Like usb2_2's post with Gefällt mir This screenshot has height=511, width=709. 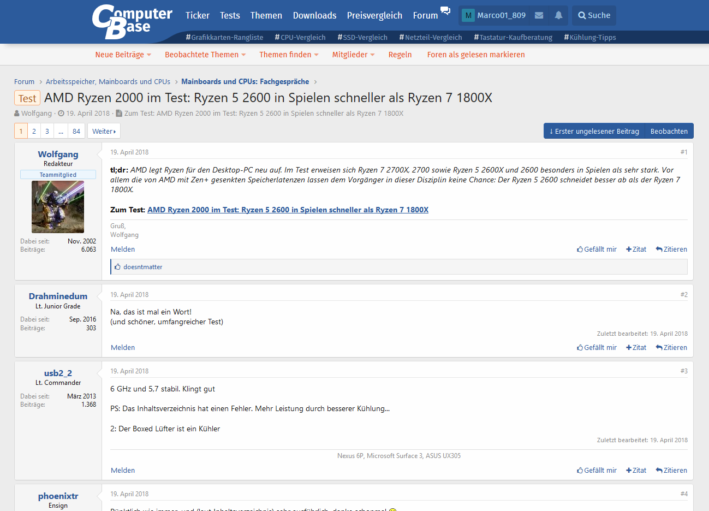click(597, 471)
